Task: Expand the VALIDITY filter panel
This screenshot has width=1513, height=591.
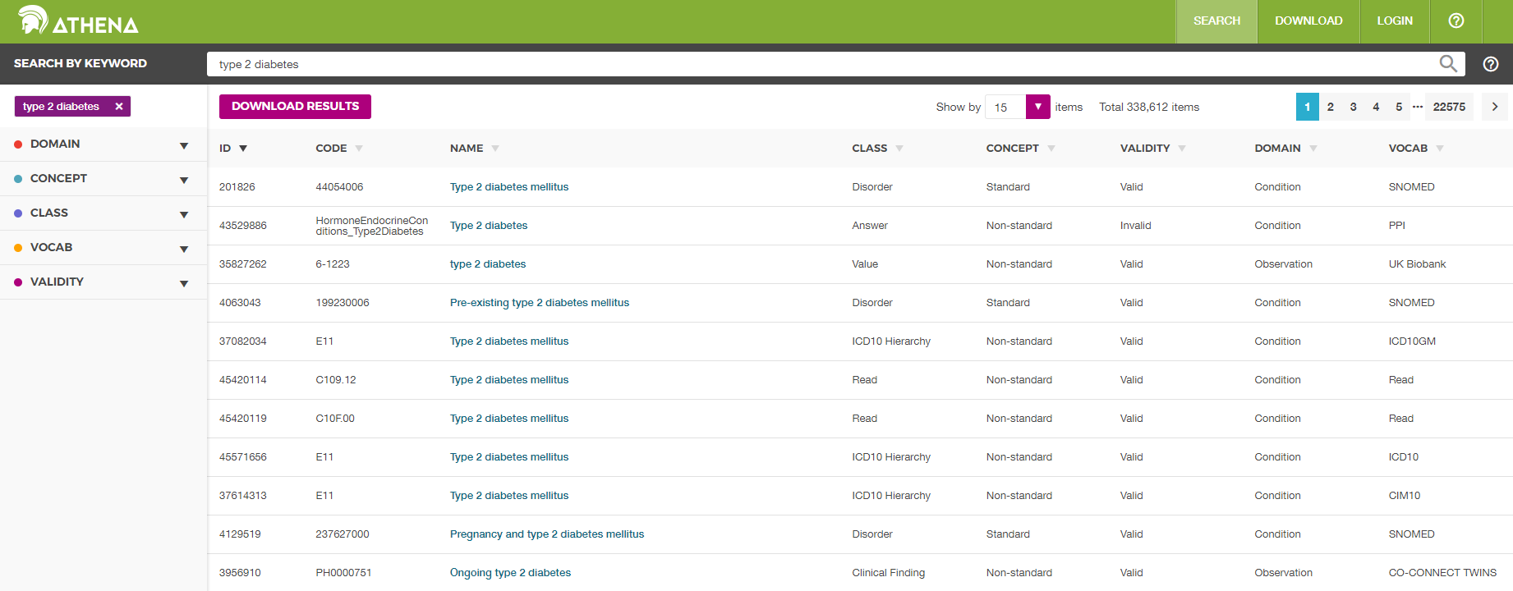Action: coord(184,283)
